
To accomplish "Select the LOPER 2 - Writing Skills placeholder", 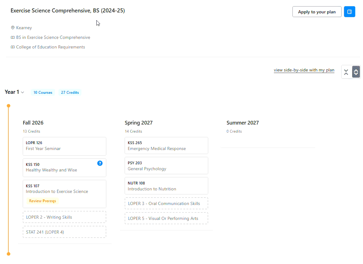I will coord(64,217).
